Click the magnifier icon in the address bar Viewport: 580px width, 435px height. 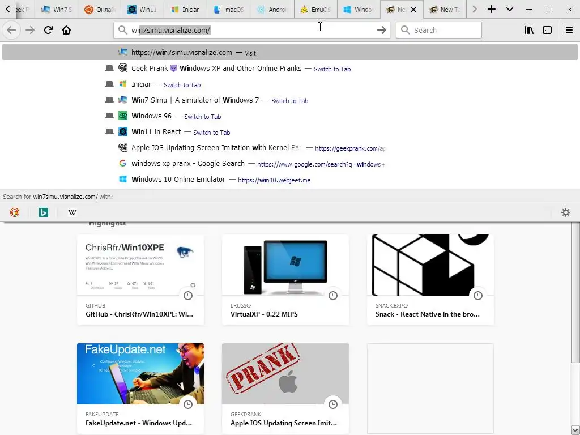pos(123,30)
